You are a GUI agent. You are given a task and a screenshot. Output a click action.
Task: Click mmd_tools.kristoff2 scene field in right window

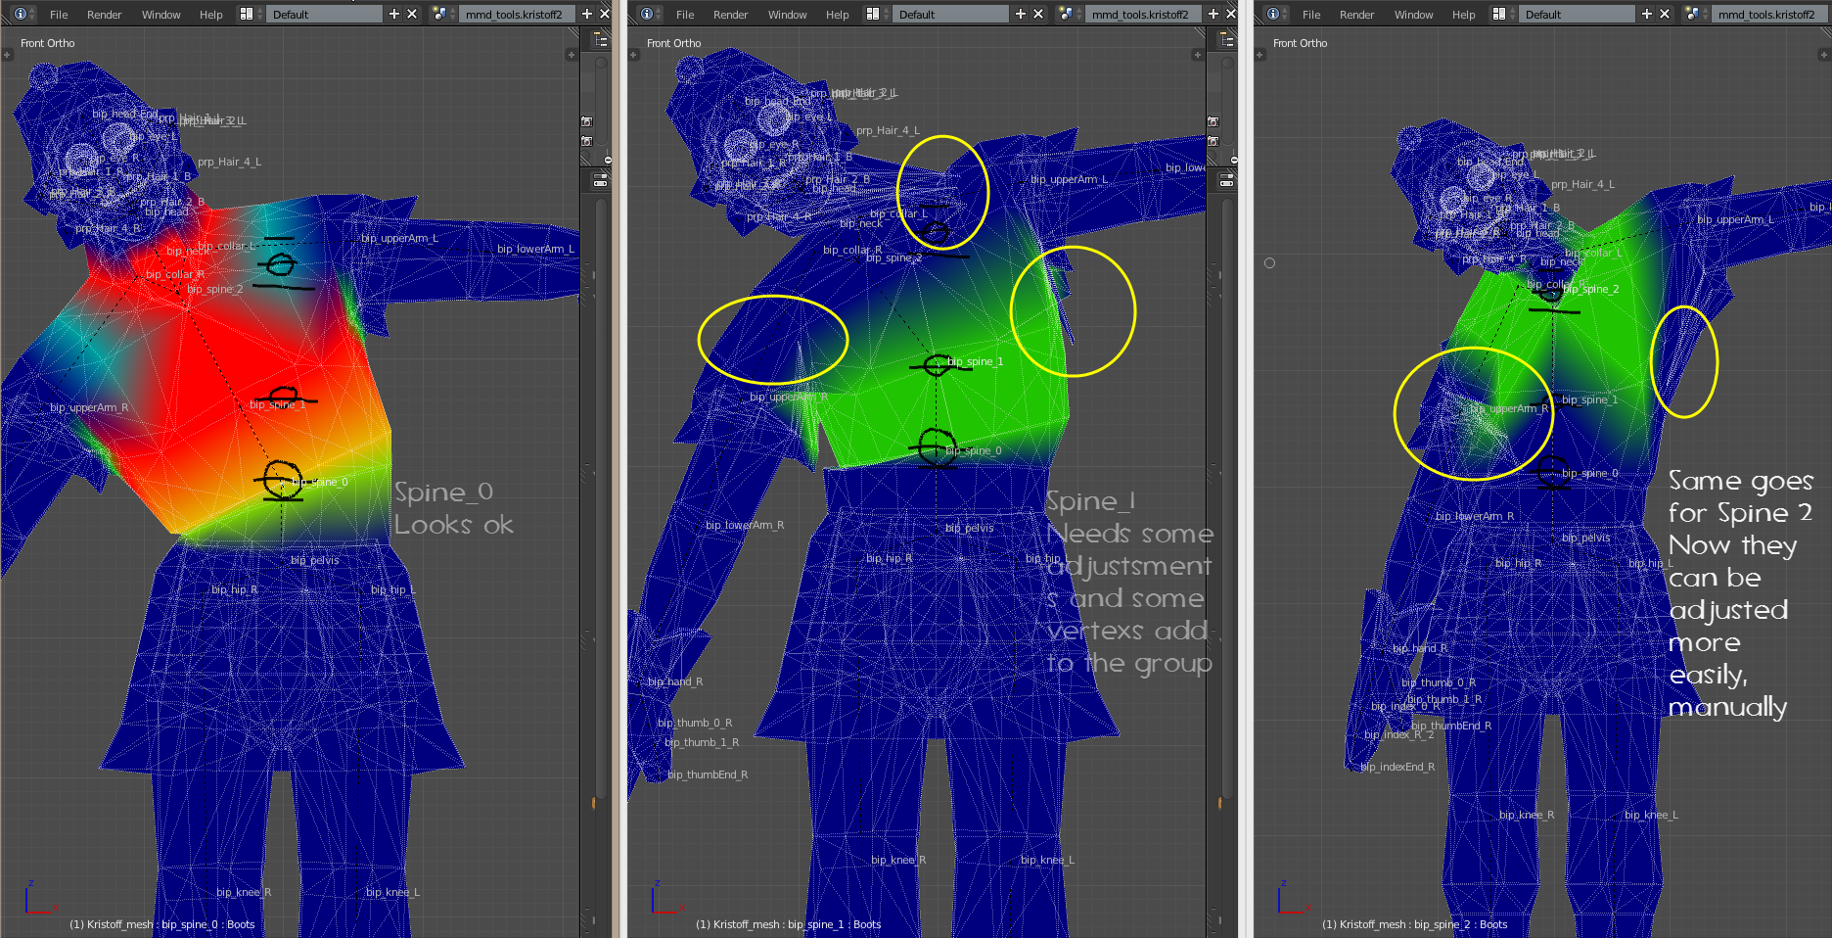point(1770,15)
